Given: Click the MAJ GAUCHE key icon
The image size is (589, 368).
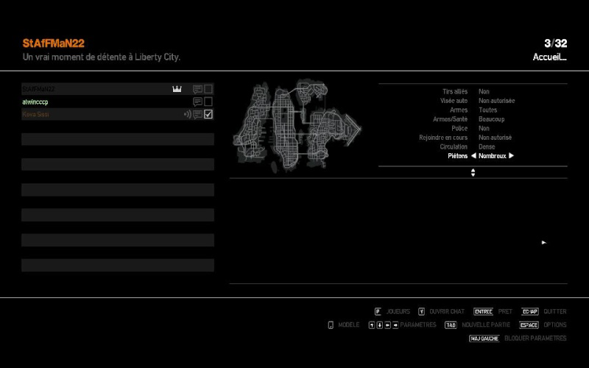Looking at the screenshot, I should point(484,339).
